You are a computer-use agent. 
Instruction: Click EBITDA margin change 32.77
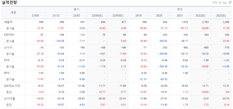tap(102, 92)
